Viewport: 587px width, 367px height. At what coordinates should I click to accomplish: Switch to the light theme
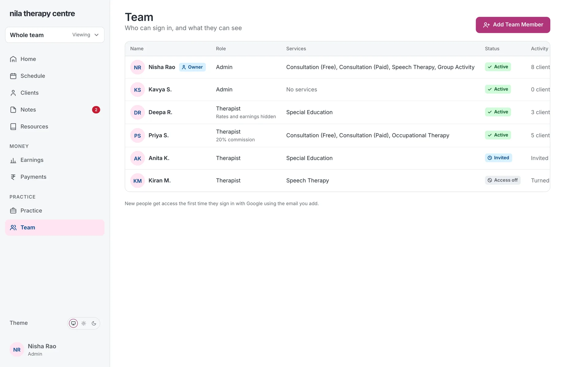click(x=84, y=323)
